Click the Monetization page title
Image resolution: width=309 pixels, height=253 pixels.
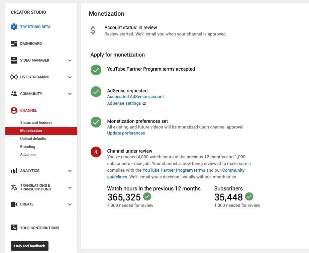[106, 14]
